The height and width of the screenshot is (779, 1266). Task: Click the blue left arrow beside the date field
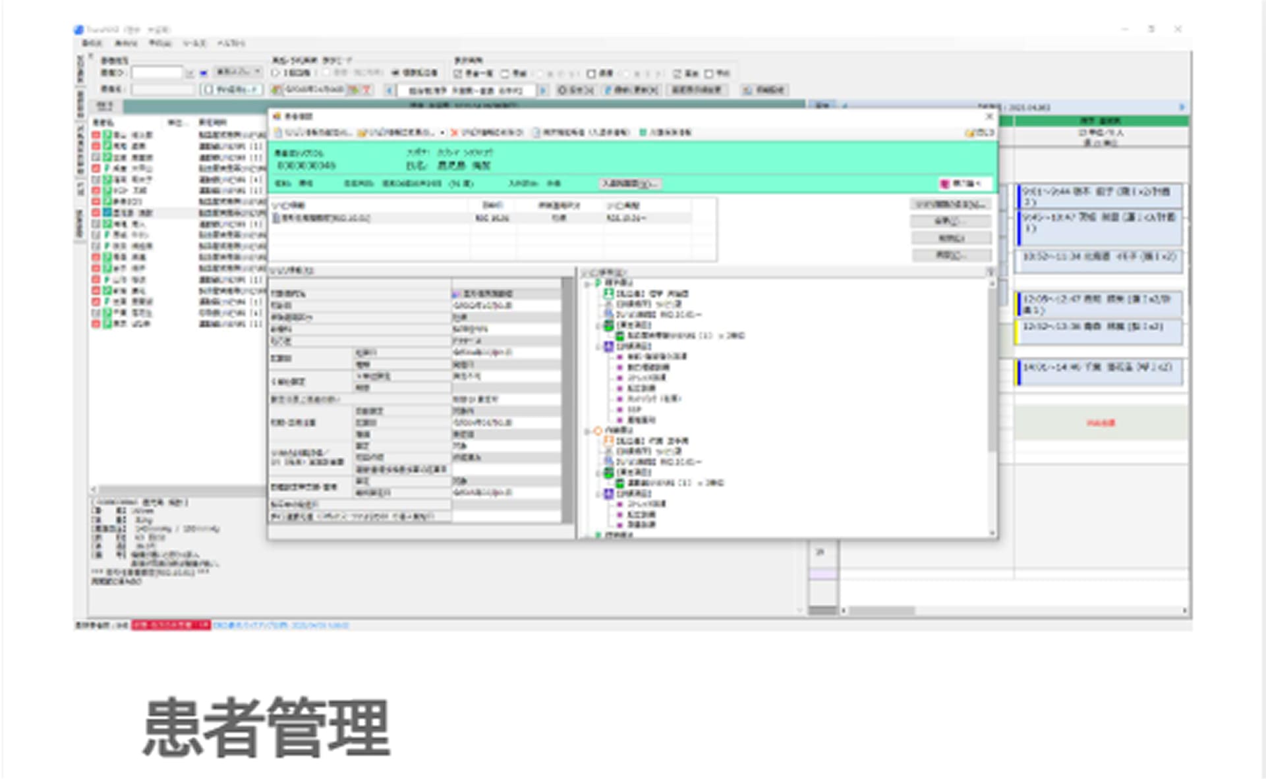coord(389,90)
